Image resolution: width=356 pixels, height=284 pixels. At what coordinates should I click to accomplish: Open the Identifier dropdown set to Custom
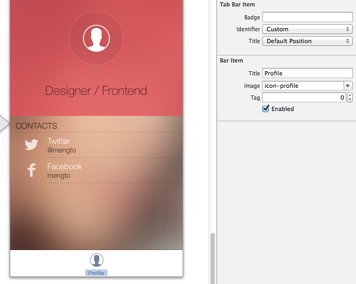pyautogui.click(x=307, y=29)
